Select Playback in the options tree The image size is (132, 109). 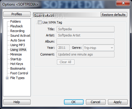(16, 26)
